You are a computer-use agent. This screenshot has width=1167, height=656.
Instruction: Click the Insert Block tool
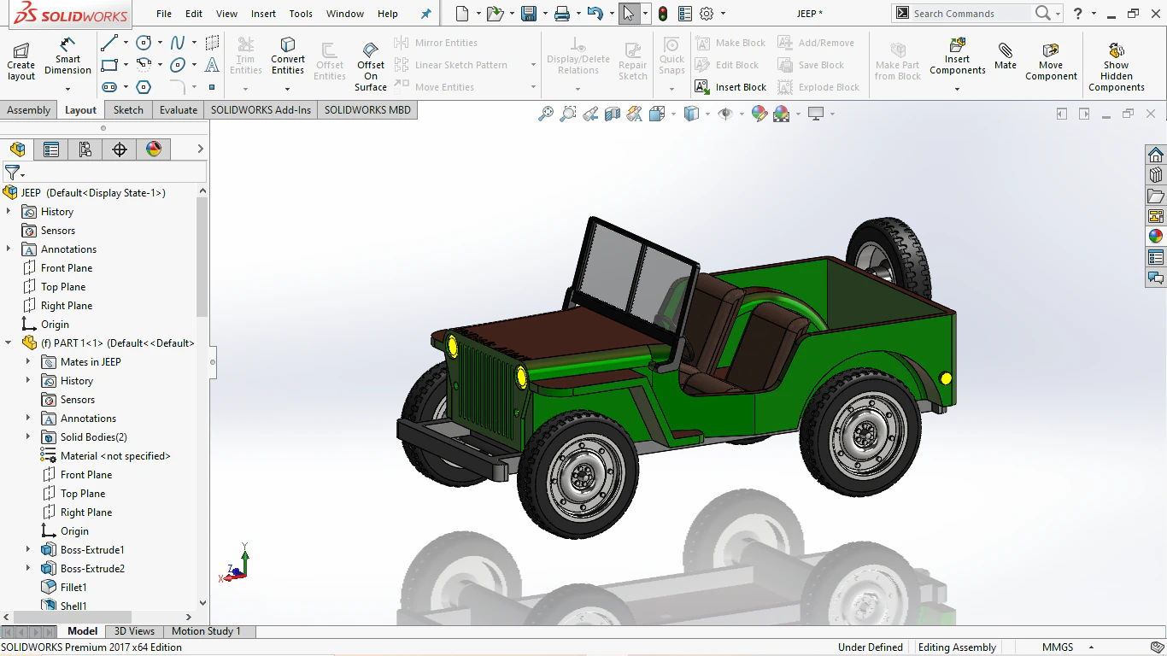point(730,87)
